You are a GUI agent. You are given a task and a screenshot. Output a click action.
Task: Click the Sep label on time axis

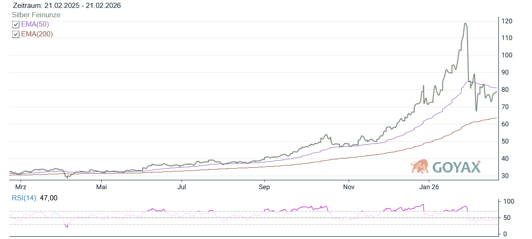click(264, 187)
